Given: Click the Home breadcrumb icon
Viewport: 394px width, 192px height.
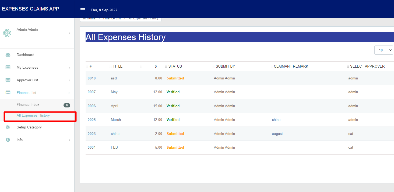Looking at the screenshot, I should 85,19.
